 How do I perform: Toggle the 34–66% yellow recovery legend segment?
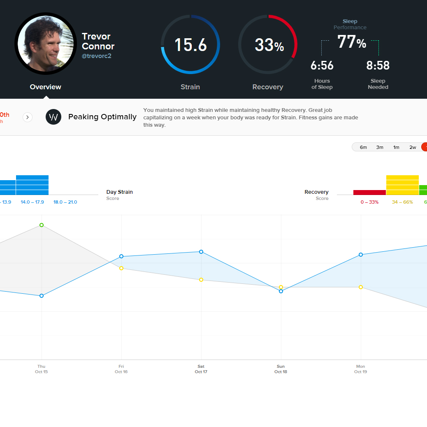click(x=402, y=185)
